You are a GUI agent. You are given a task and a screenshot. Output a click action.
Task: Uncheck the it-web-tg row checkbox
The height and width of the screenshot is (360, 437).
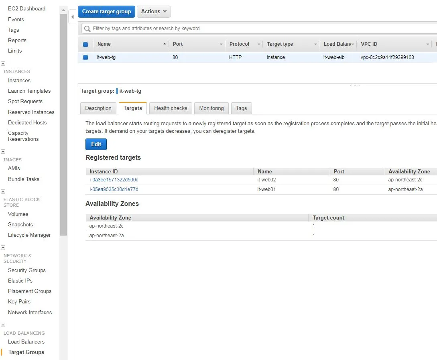point(85,57)
